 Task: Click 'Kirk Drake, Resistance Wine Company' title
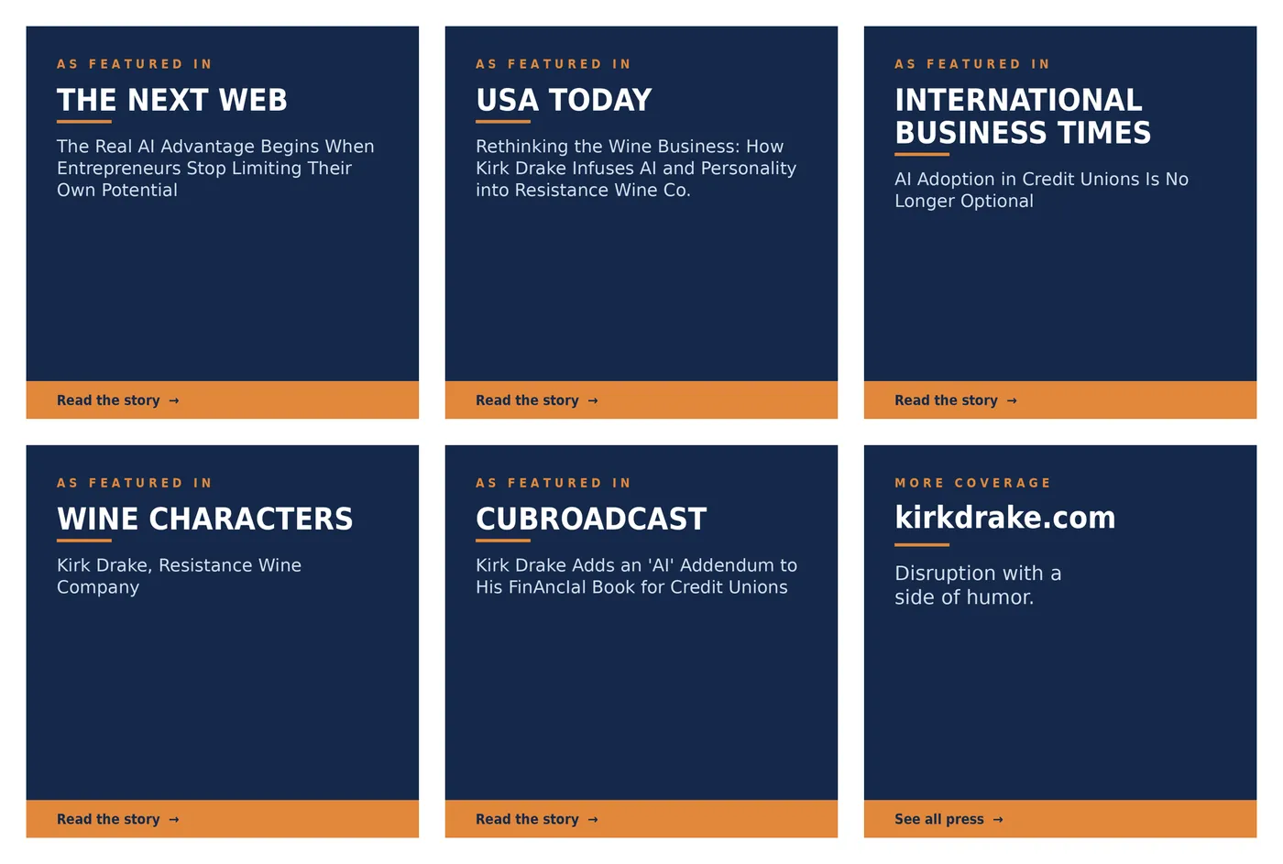(179, 576)
